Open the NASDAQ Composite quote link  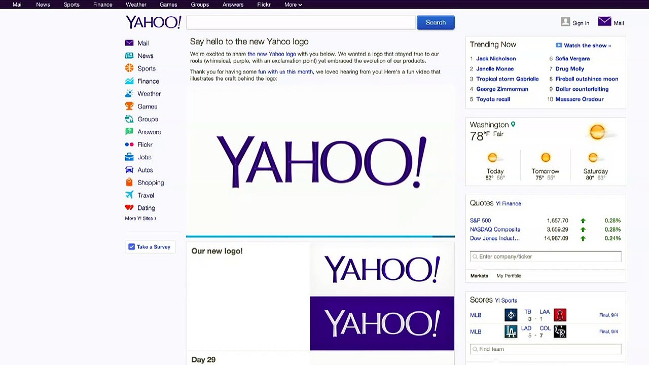pyautogui.click(x=495, y=229)
